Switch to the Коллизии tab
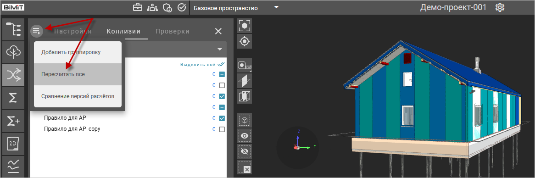The width and height of the screenshot is (535, 178). [x=123, y=31]
